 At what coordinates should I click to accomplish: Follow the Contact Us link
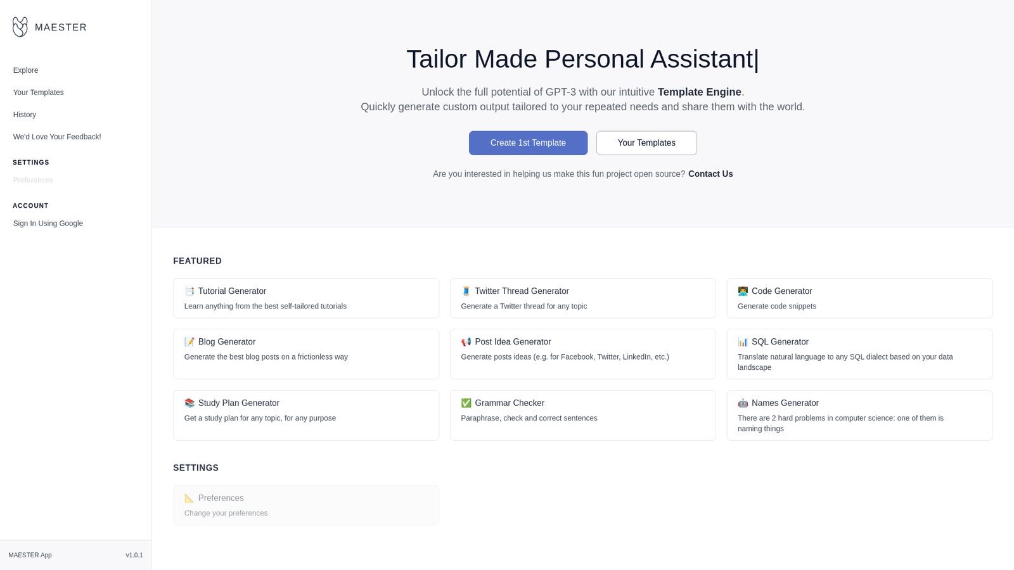710,174
